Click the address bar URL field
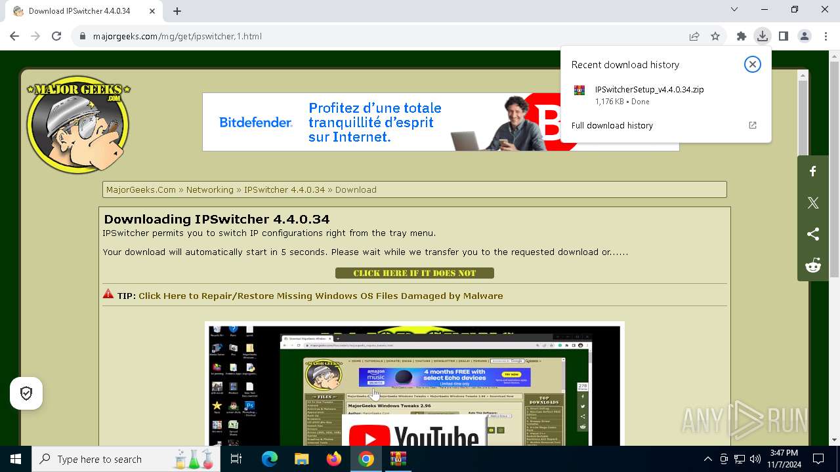Screen dimensions: 840x472 387,36
